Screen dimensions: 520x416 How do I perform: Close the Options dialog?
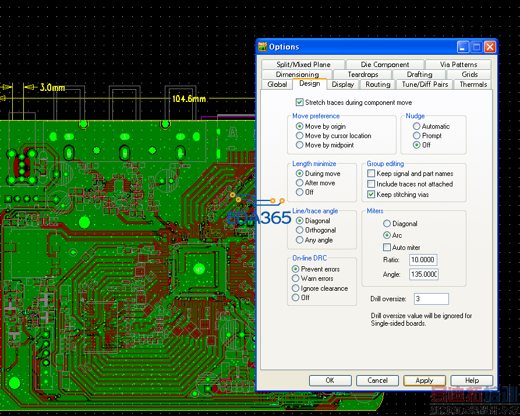[x=490, y=47]
